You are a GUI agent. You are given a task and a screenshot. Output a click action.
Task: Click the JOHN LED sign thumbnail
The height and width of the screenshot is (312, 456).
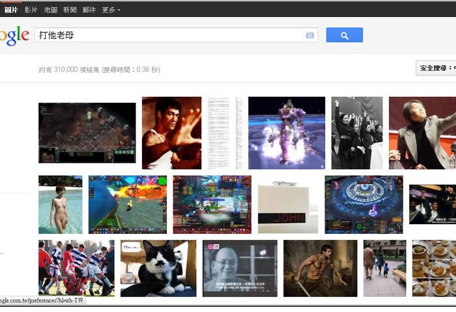pyautogui.click(x=288, y=204)
